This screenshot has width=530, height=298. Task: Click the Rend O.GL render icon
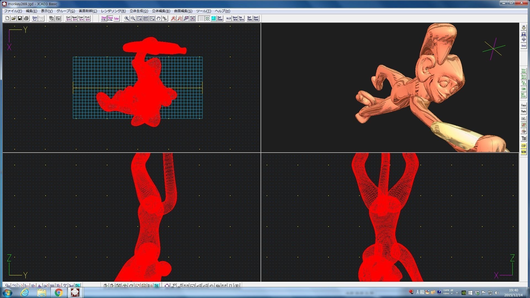click(110, 18)
